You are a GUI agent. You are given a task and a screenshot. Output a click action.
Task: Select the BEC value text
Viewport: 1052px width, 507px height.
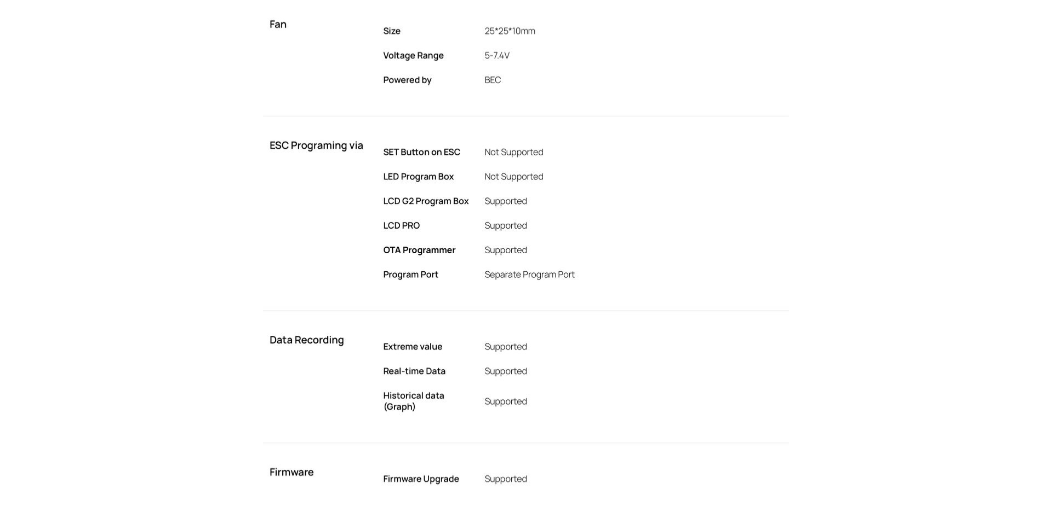coord(493,80)
